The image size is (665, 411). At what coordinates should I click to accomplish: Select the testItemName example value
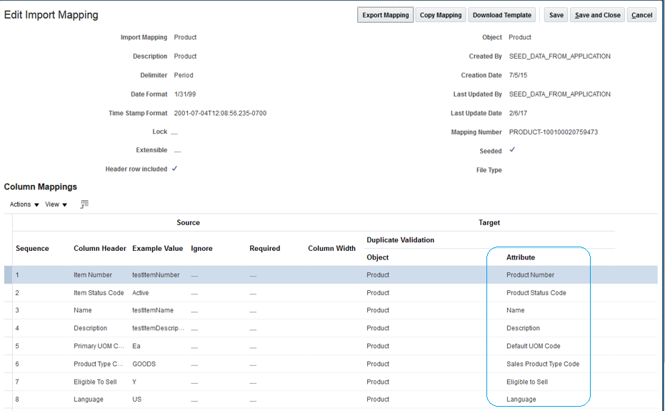153,310
